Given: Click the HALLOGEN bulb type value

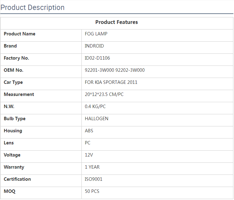Looking at the screenshot, I should 97,119.
